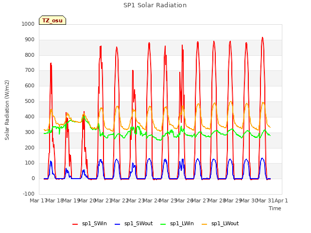This screenshot has width=311, height=233.
Task: Click the Apr 1 x-axis label
Action: pos(281,200)
